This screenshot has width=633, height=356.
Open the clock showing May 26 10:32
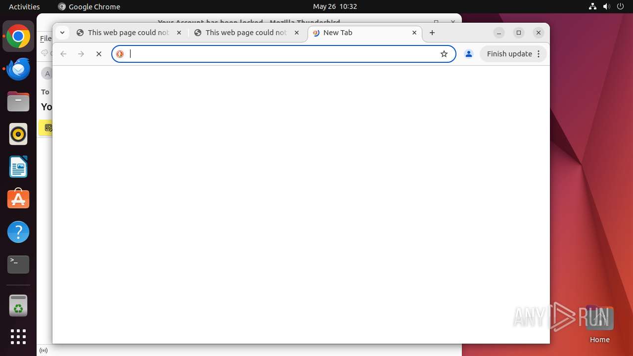335,6
